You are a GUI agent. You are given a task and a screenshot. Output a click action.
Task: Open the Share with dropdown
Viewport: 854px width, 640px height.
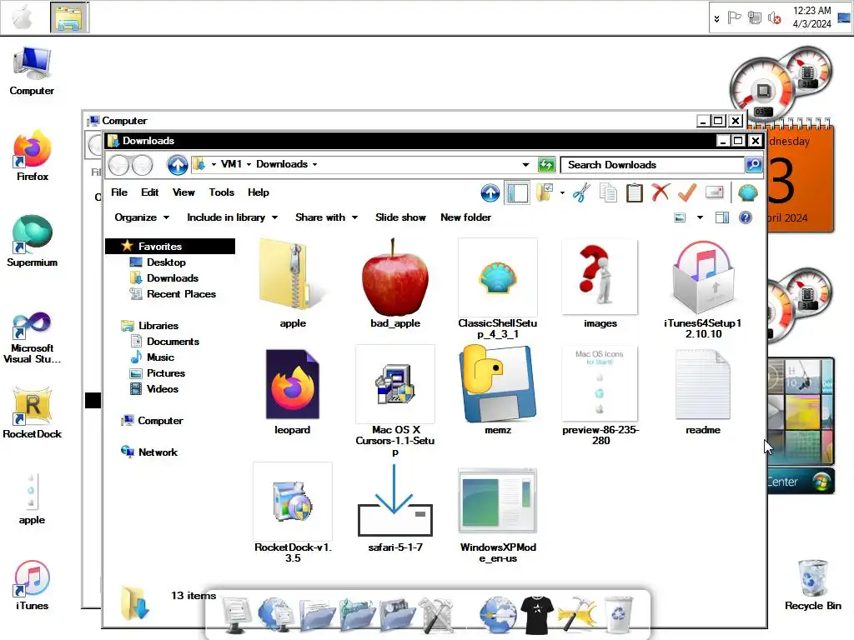pos(326,217)
